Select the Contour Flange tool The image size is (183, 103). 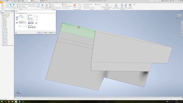pos(14,6)
